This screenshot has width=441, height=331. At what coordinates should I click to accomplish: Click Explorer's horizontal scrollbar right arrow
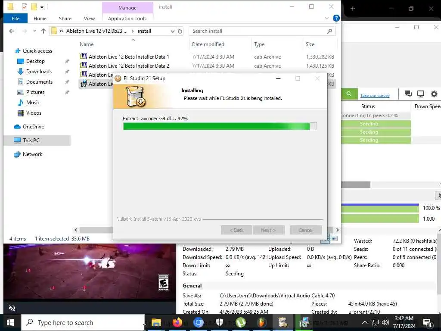point(337,230)
